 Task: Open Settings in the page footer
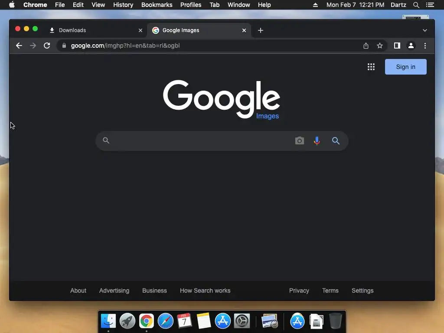point(362,291)
